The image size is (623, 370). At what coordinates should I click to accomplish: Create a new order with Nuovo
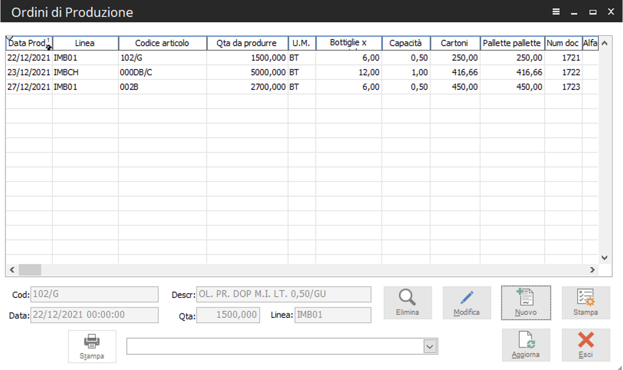click(526, 303)
